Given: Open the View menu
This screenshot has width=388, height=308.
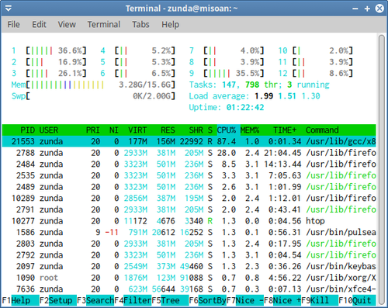Looking at the screenshot, I should [x=67, y=25].
